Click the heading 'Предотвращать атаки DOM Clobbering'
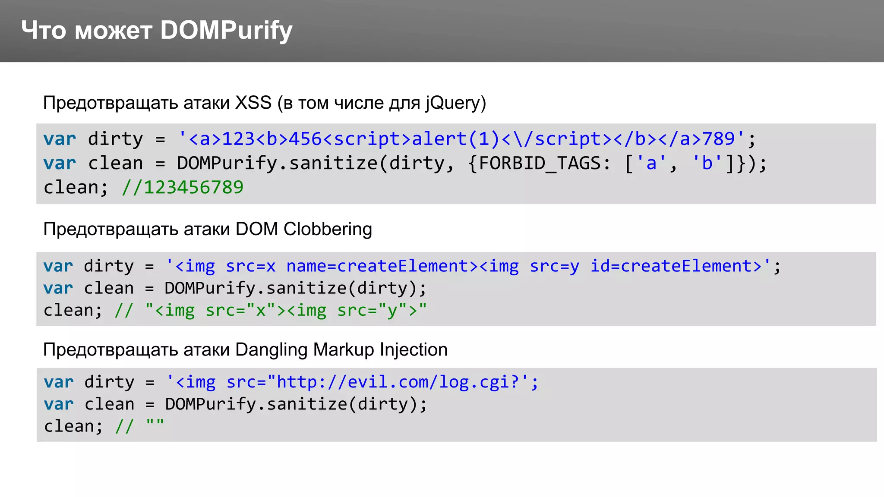This screenshot has width=884, height=497. pyautogui.click(x=208, y=229)
